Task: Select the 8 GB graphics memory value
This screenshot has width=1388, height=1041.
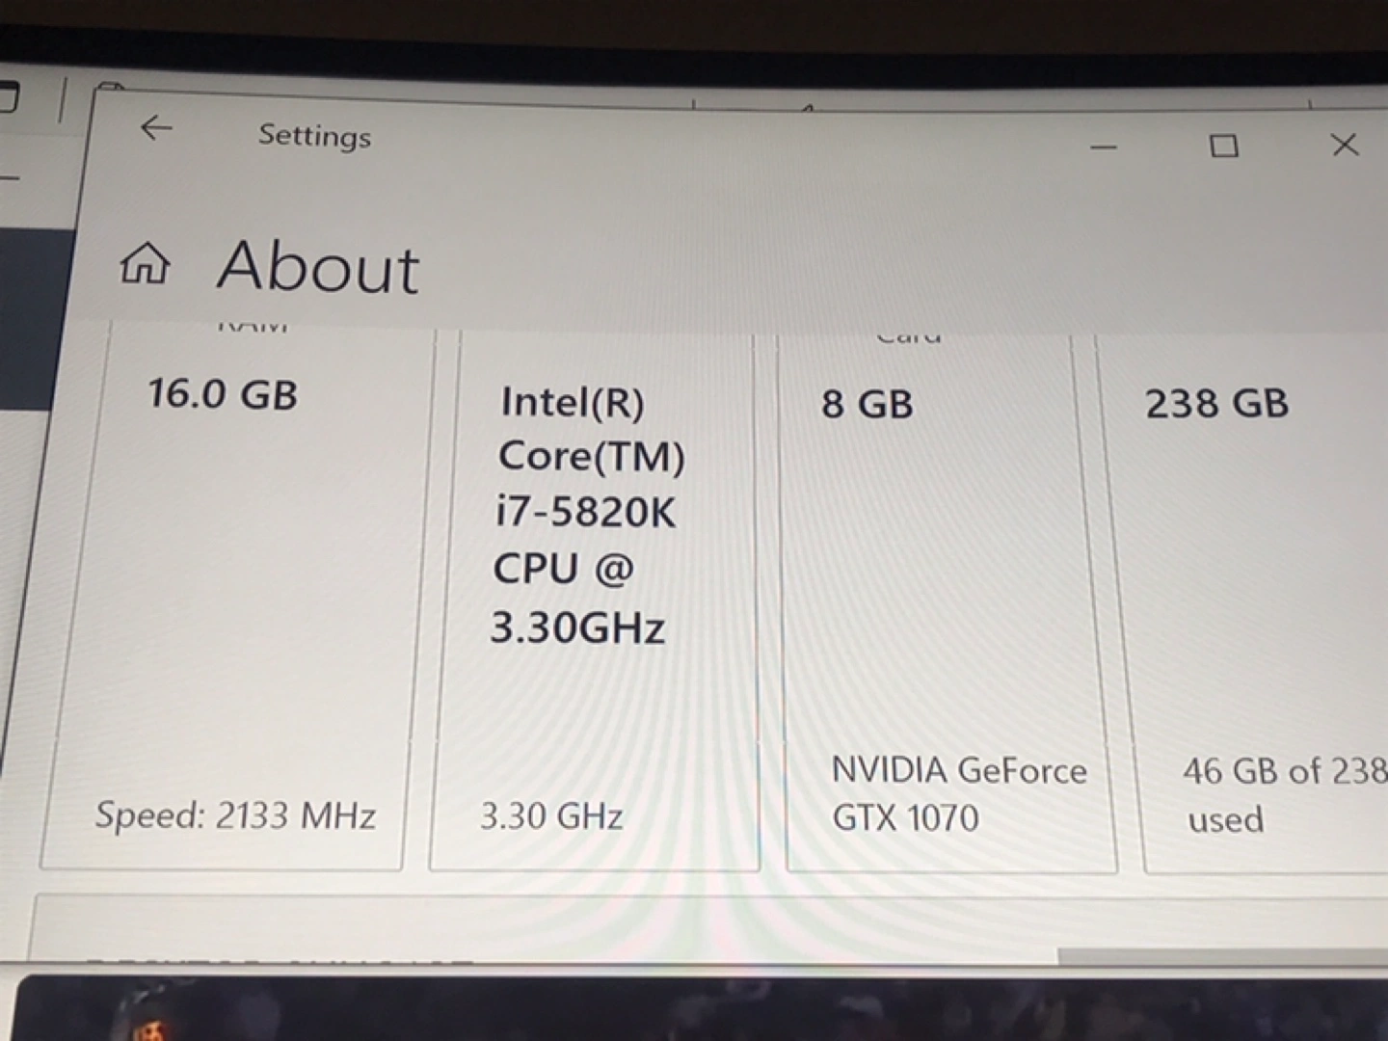Action: click(867, 404)
